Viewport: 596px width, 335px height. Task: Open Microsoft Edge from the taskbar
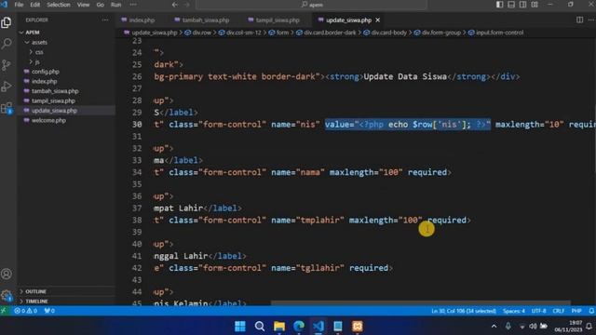[299, 327]
